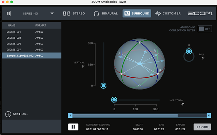Click the ROLL 0° value
Viewport: 217px width, 135px height.
[203, 58]
